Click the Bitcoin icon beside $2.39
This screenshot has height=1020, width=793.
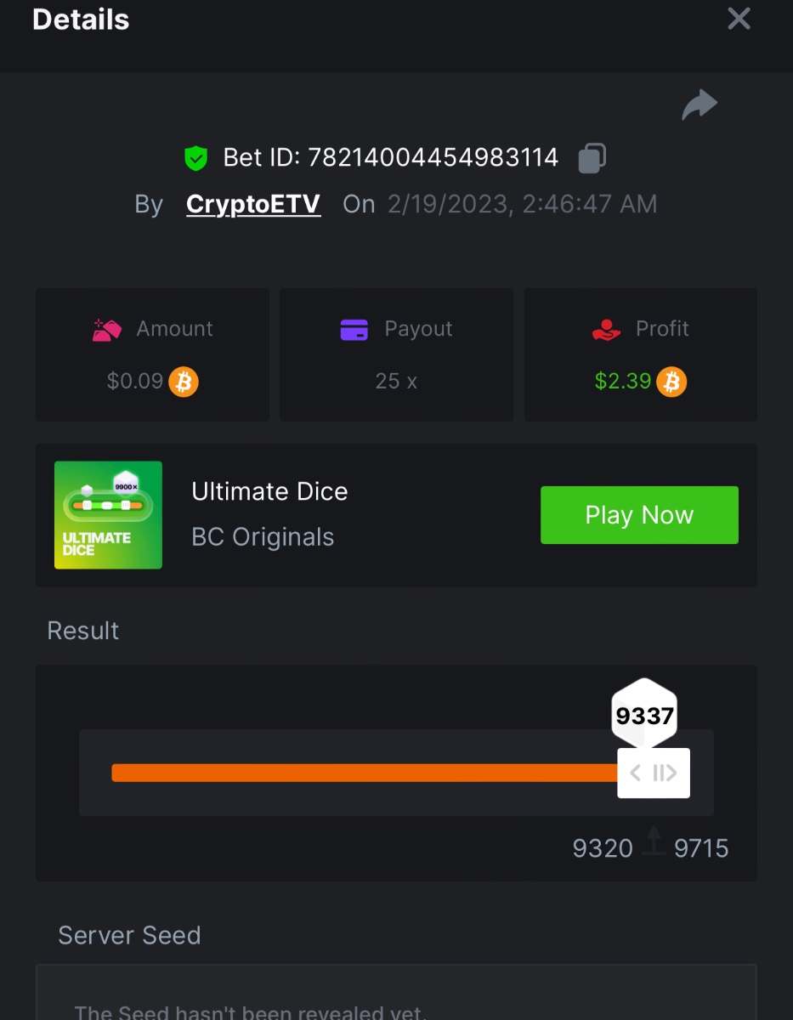coord(671,382)
